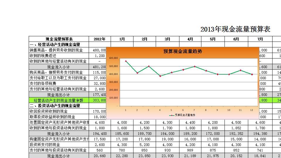
Task: Select the 1,852 cell in 6月 column
Action: 236,128
